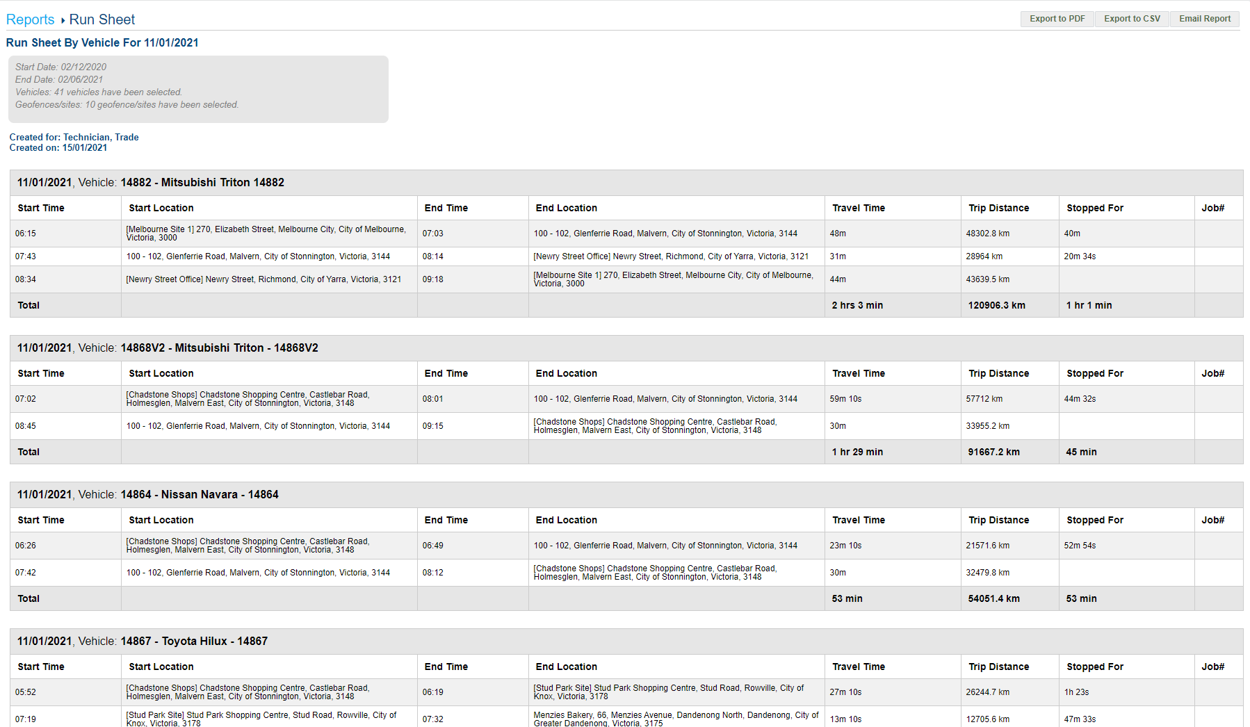The height and width of the screenshot is (727, 1250).
Task: Click the 20m 34s stopped-for value
Action: coord(1080,256)
